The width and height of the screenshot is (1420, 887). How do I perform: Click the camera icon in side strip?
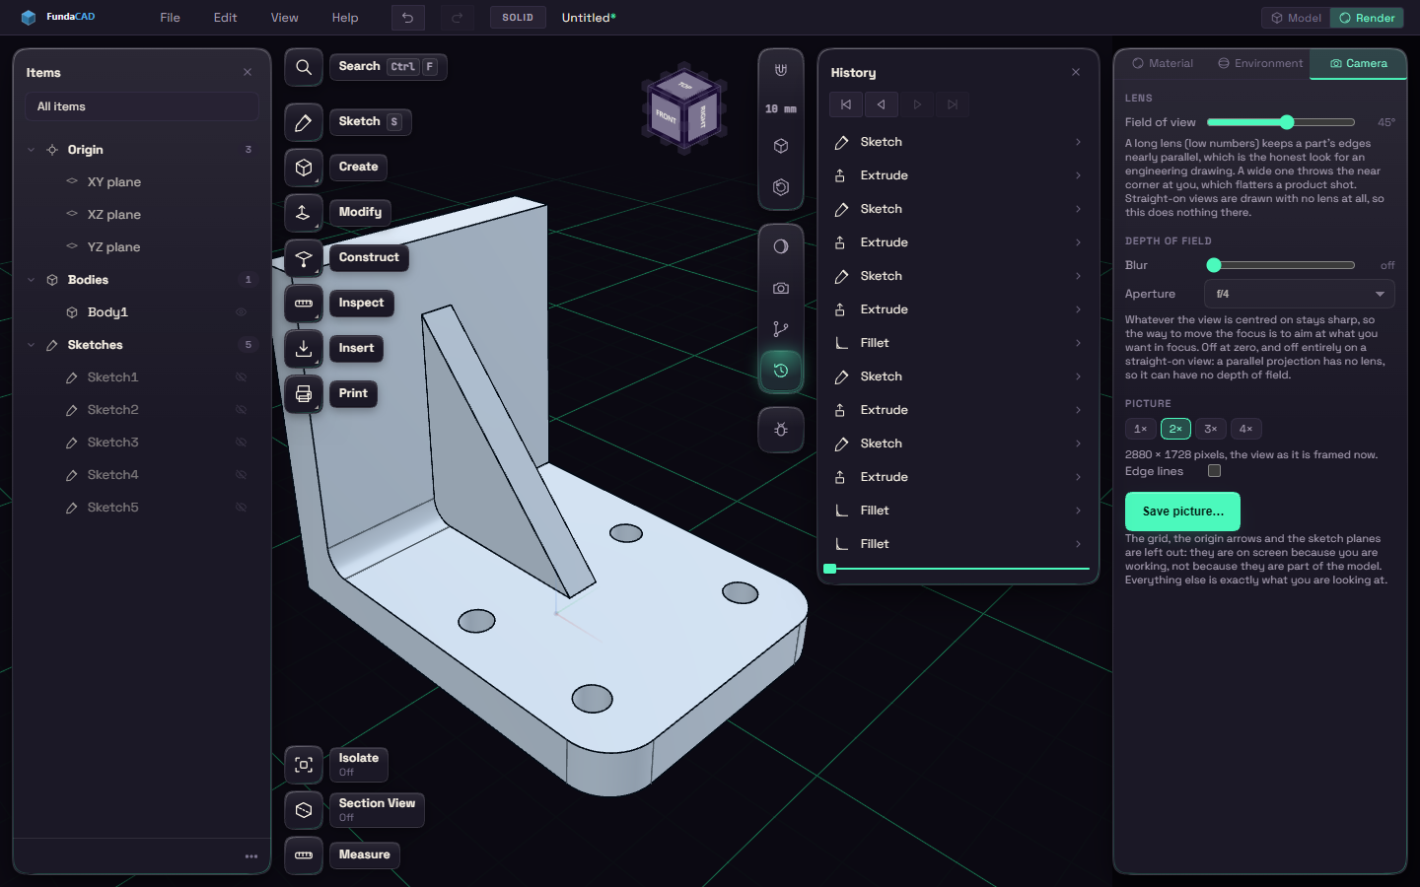(781, 288)
